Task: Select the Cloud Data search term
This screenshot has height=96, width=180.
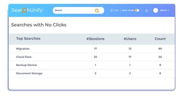Action: pyautogui.click(x=24, y=57)
